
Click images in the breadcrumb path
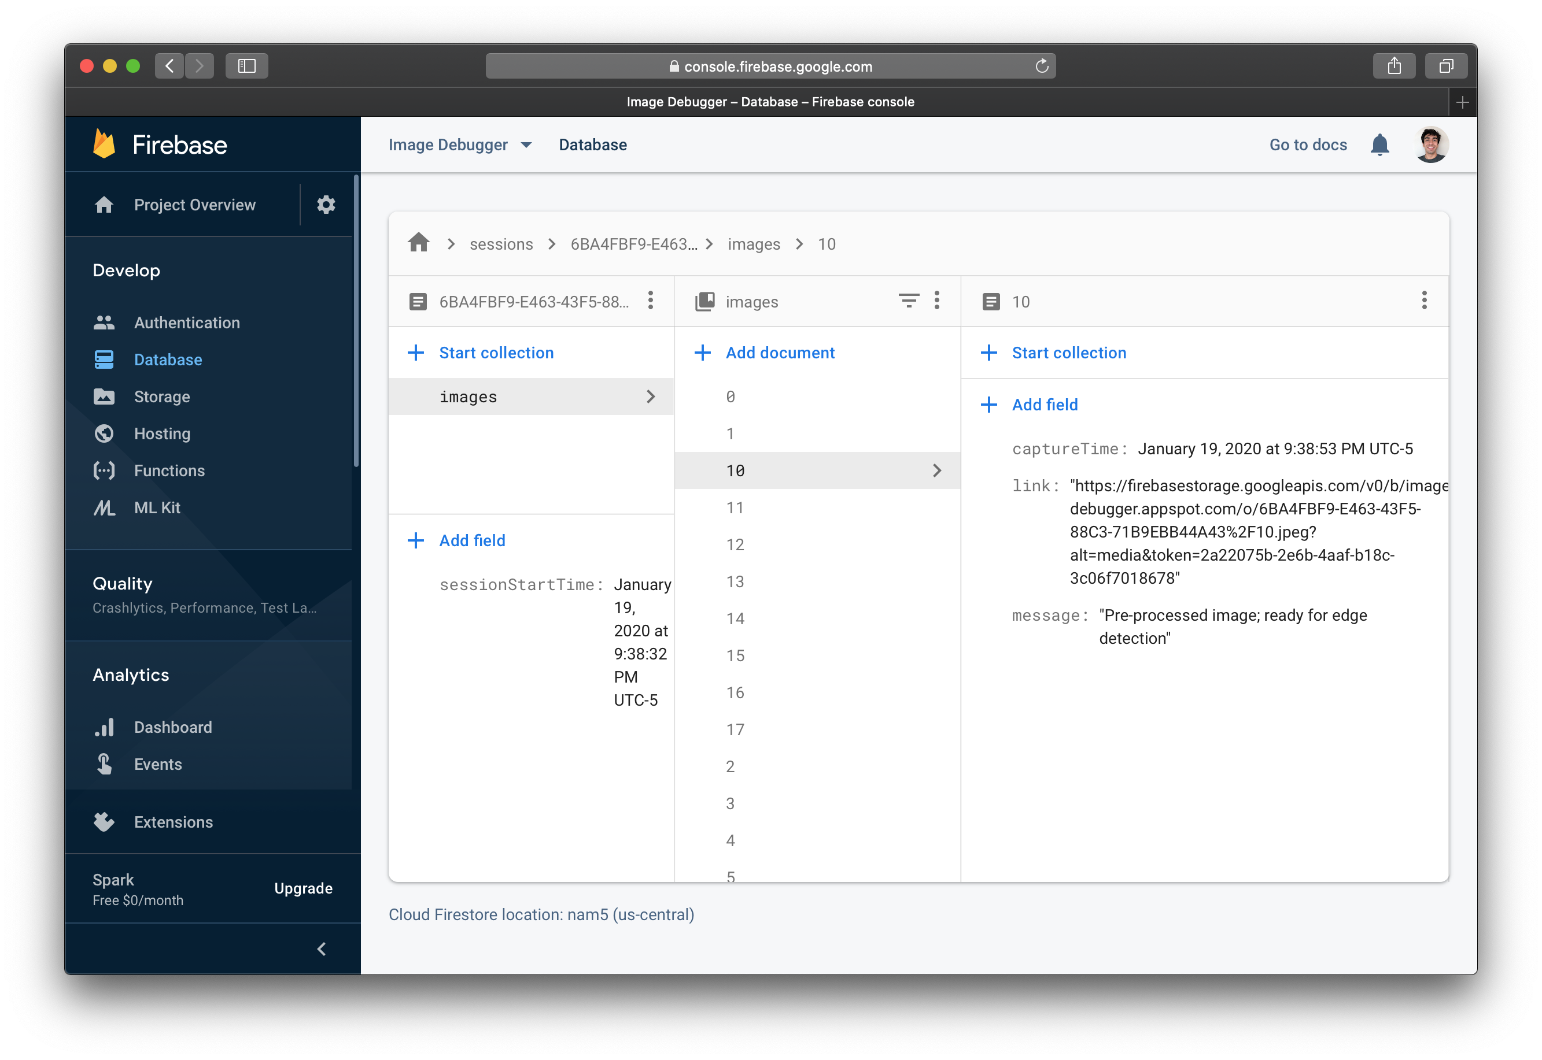(754, 244)
